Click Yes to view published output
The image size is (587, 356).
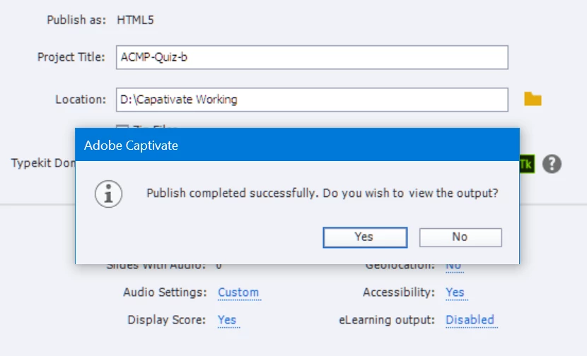[x=365, y=237]
